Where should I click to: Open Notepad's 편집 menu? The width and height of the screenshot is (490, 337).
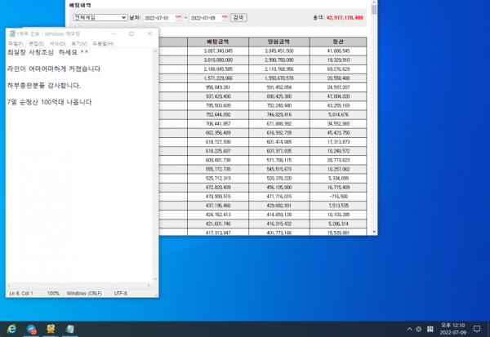point(36,42)
